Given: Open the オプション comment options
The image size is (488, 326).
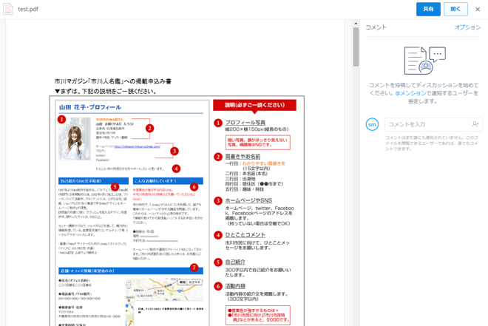Looking at the screenshot, I should pos(467,27).
